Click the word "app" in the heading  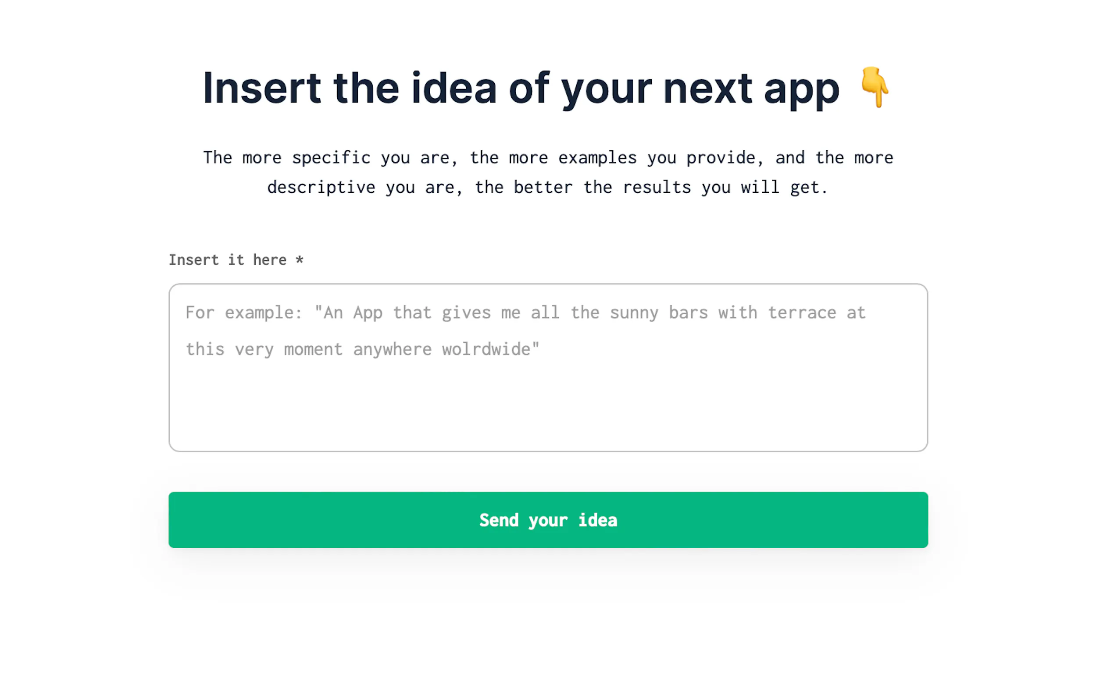pyautogui.click(x=801, y=90)
